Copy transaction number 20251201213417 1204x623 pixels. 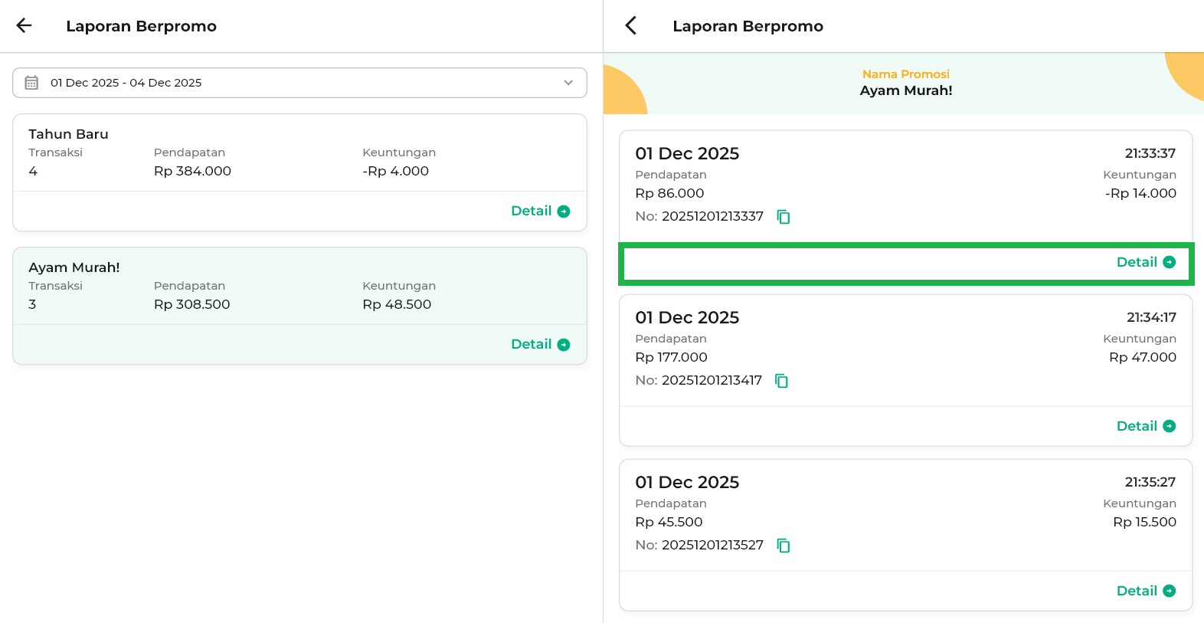click(781, 381)
